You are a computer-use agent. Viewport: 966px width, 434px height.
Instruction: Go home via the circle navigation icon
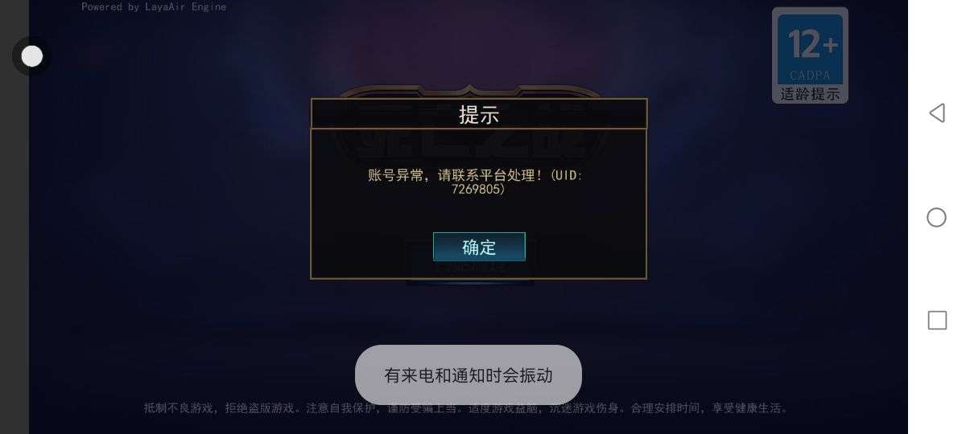click(x=936, y=217)
